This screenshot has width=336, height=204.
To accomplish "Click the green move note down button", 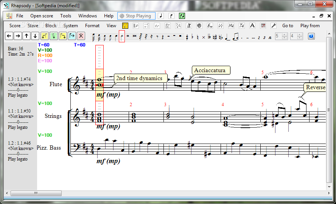I will point(54,36).
